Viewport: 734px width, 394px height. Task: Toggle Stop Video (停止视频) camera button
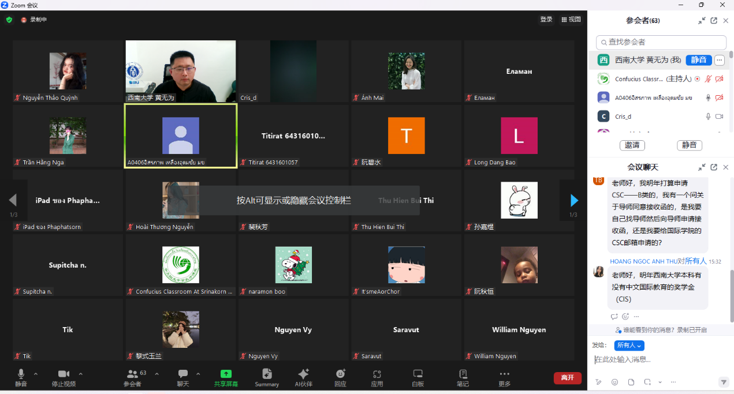click(64, 374)
